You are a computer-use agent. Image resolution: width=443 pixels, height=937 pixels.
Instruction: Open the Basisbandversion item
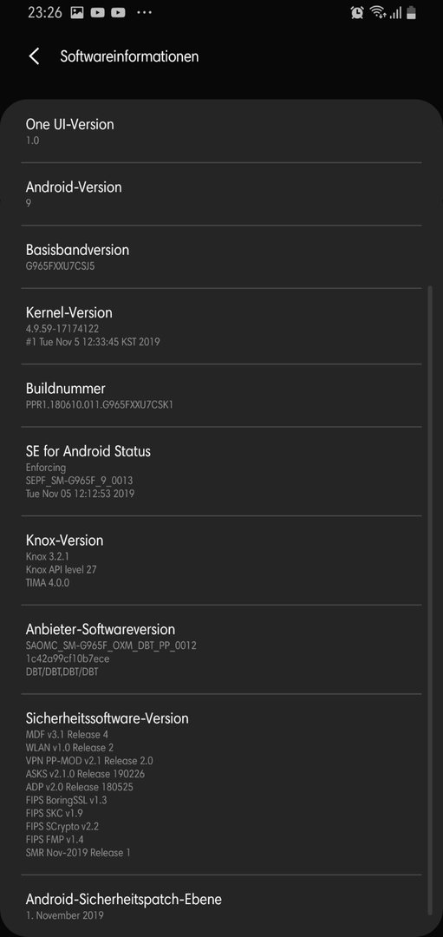[222, 257]
